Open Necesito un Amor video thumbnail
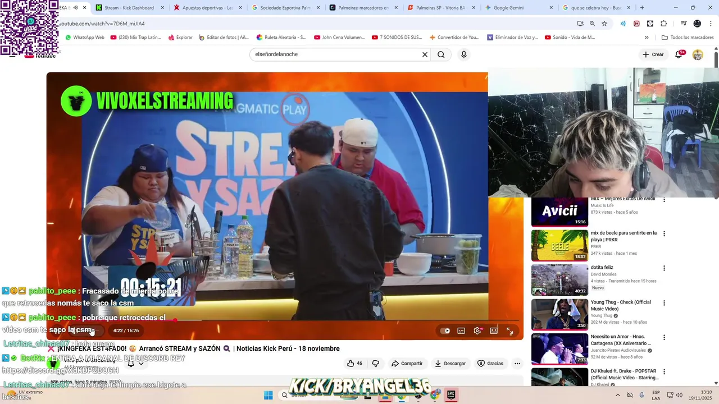 click(x=559, y=349)
